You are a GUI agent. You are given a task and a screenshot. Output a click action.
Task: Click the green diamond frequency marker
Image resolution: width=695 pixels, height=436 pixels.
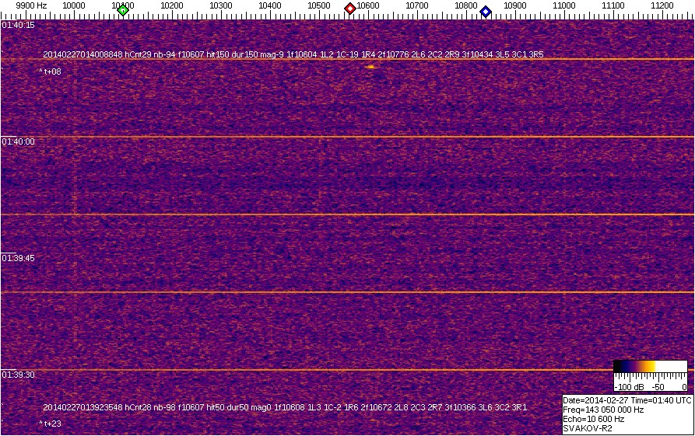click(x=123, y=9)
